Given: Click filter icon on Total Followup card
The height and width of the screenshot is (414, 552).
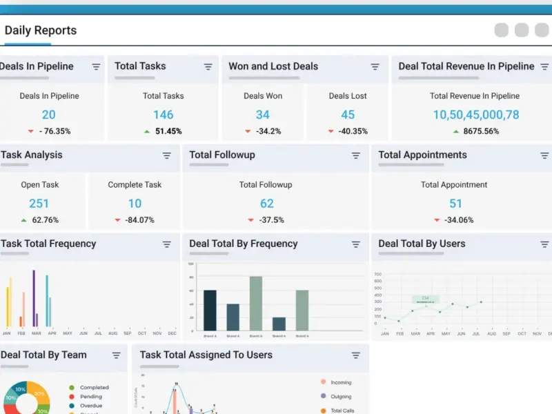Looking at the screenshot, I should 356,155.
